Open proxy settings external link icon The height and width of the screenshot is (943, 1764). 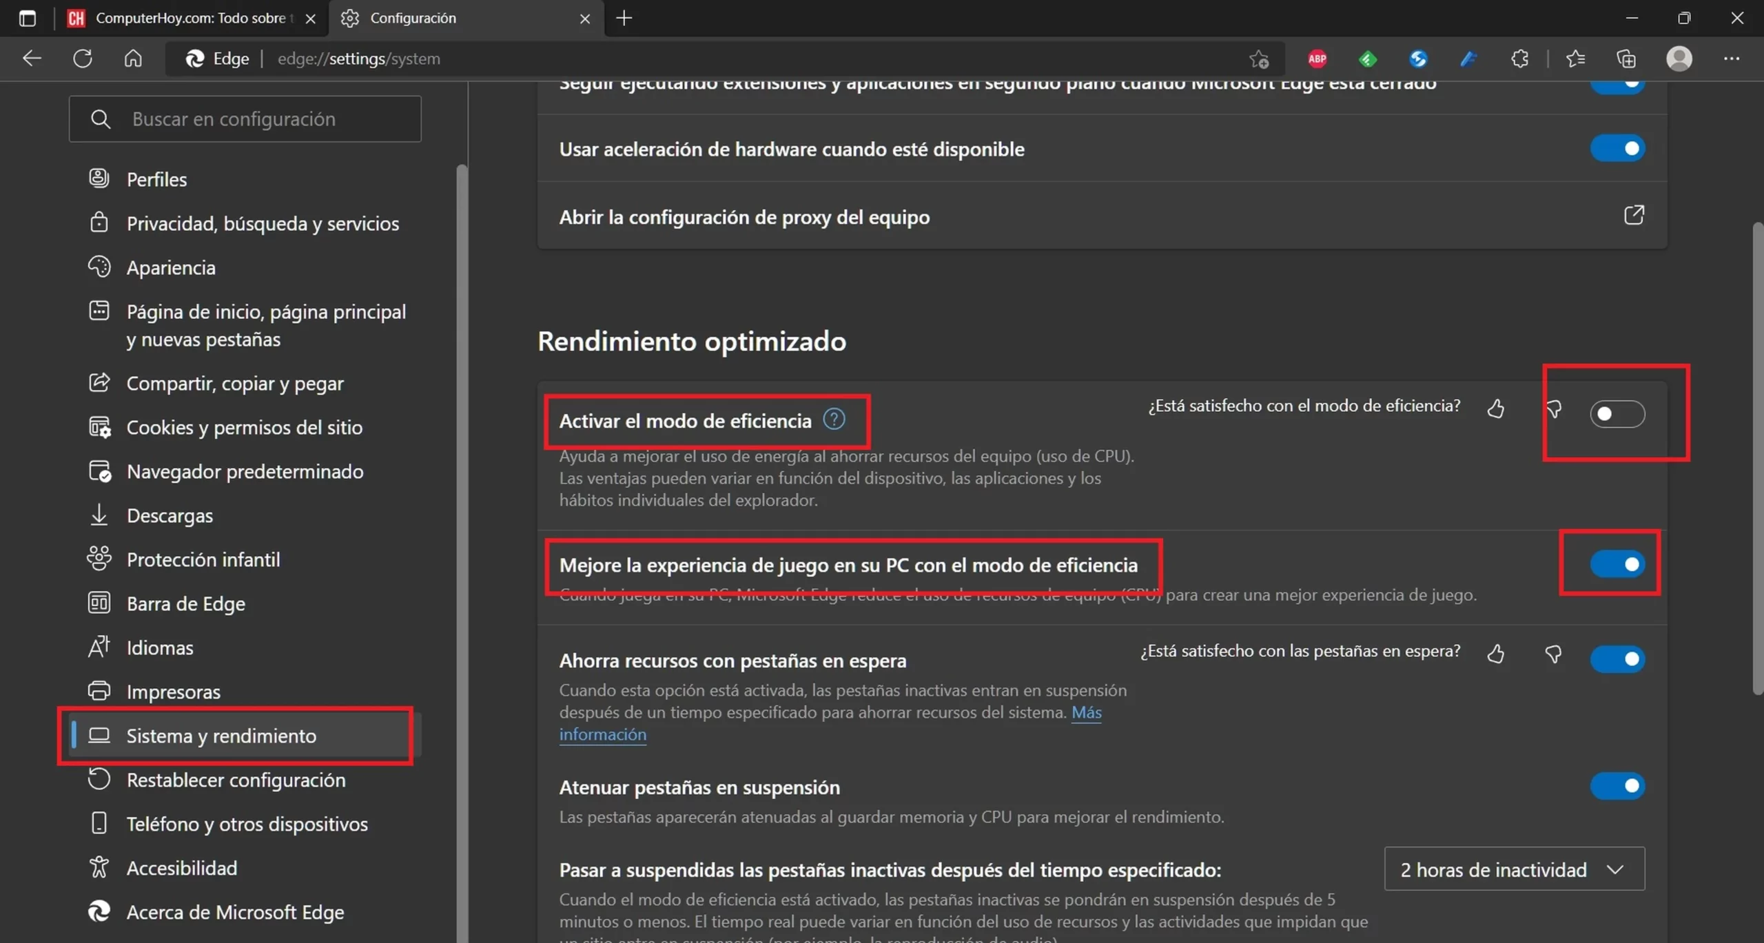[1634, 215]
